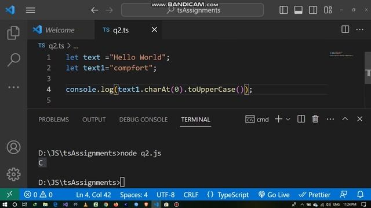The height and width of the screenshot is (208, 371).
Task: Open the Accounts icon in activity bar
Action: pos(13,147)
